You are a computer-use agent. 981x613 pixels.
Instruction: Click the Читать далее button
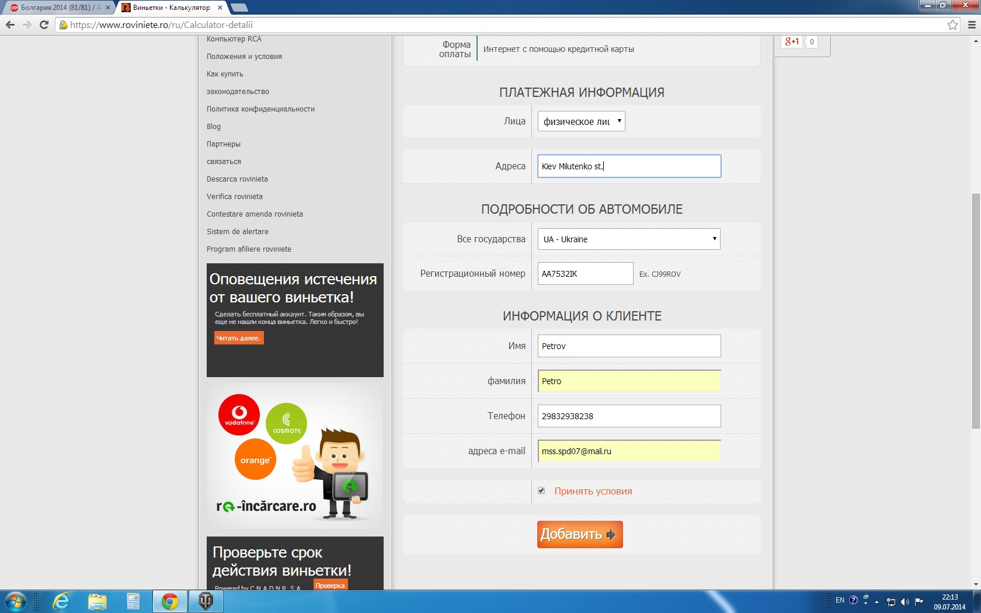(x=238, y=338)
